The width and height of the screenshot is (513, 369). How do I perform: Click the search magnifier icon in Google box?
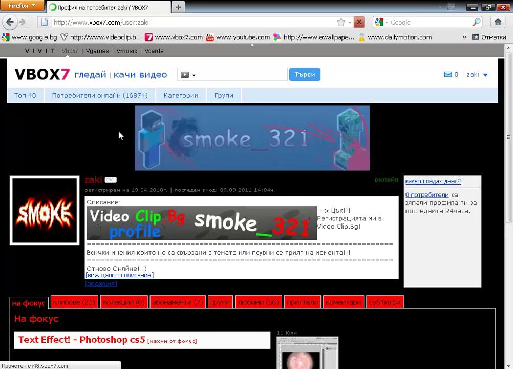476,22
